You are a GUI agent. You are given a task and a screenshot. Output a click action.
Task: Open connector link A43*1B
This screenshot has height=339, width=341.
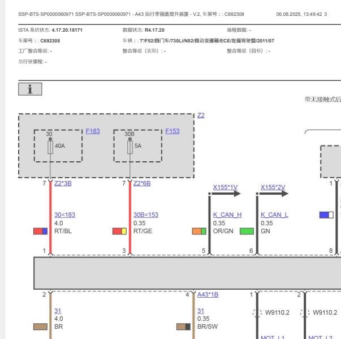(x=208, y=295)
